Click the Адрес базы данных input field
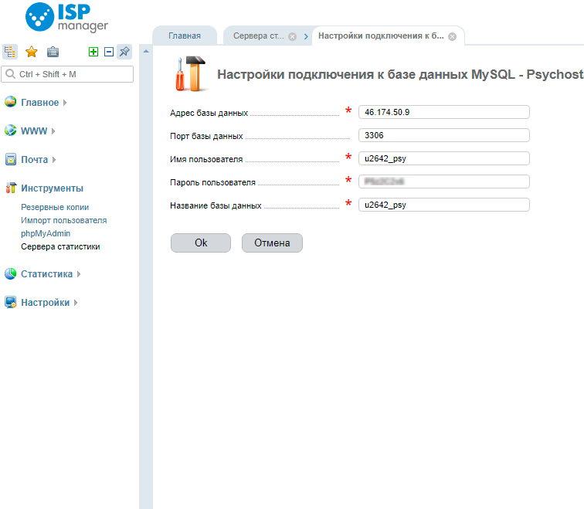The height and width of the screenshot is (509, 584). (444, 112)
